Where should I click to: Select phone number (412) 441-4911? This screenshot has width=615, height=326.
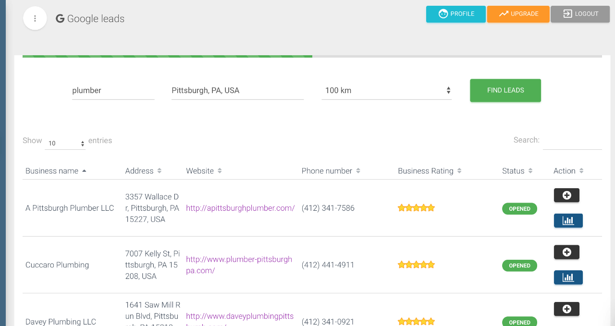click(x=328, y=265)
